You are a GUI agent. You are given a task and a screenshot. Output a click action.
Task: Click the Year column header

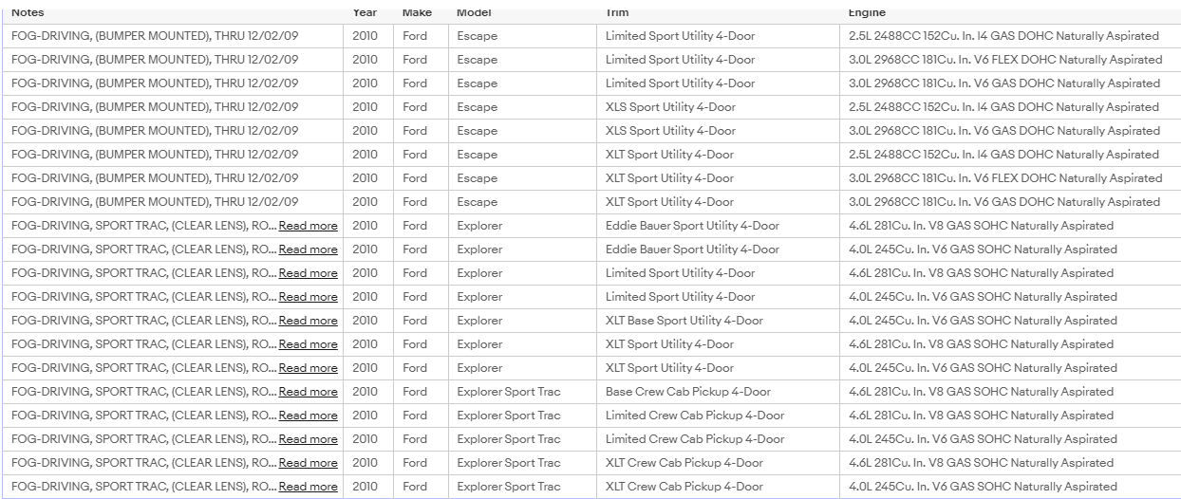[365, 13]
